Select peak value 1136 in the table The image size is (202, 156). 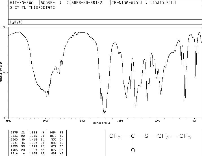point(34,153)
